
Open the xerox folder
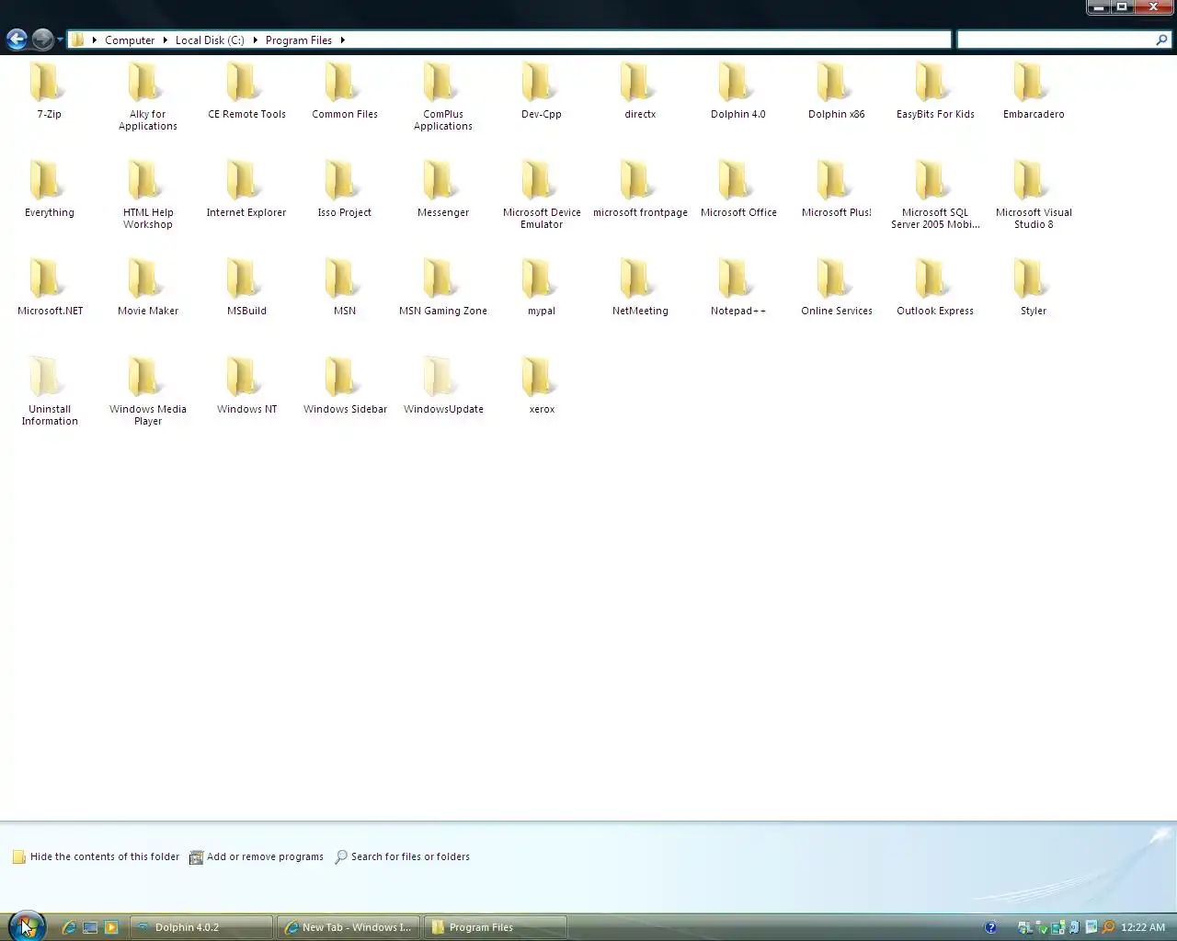click(542, 385)
